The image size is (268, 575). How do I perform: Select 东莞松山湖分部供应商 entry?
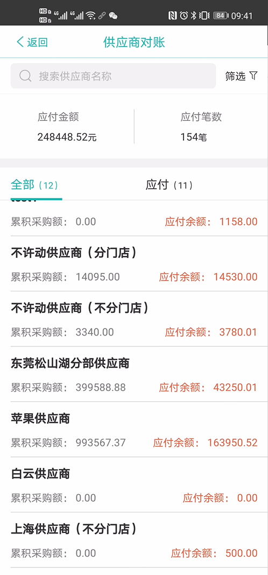pyautogui.click(x=134, y=374)
